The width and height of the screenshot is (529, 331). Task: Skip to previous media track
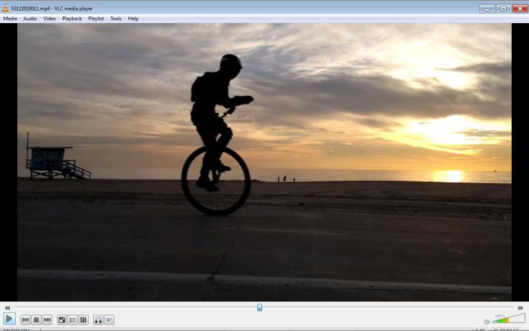[25, 320]
